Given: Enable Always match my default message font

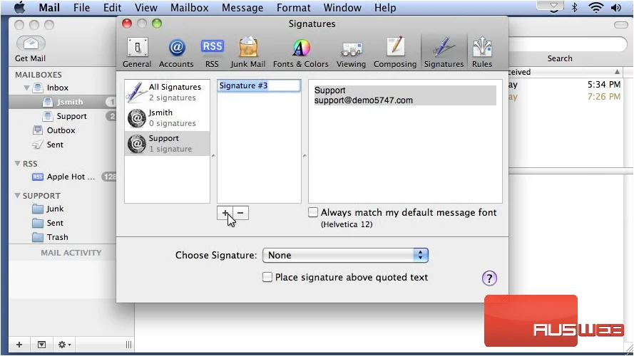Looking at the screenshot, I should pyautogui.click(x=313, y=212).
